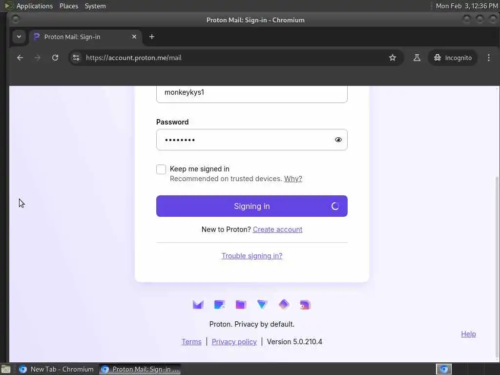Switch to New Tab - Chromium taskbar window
This screenshot has height=375, width=500.
[x=57, y=369]
